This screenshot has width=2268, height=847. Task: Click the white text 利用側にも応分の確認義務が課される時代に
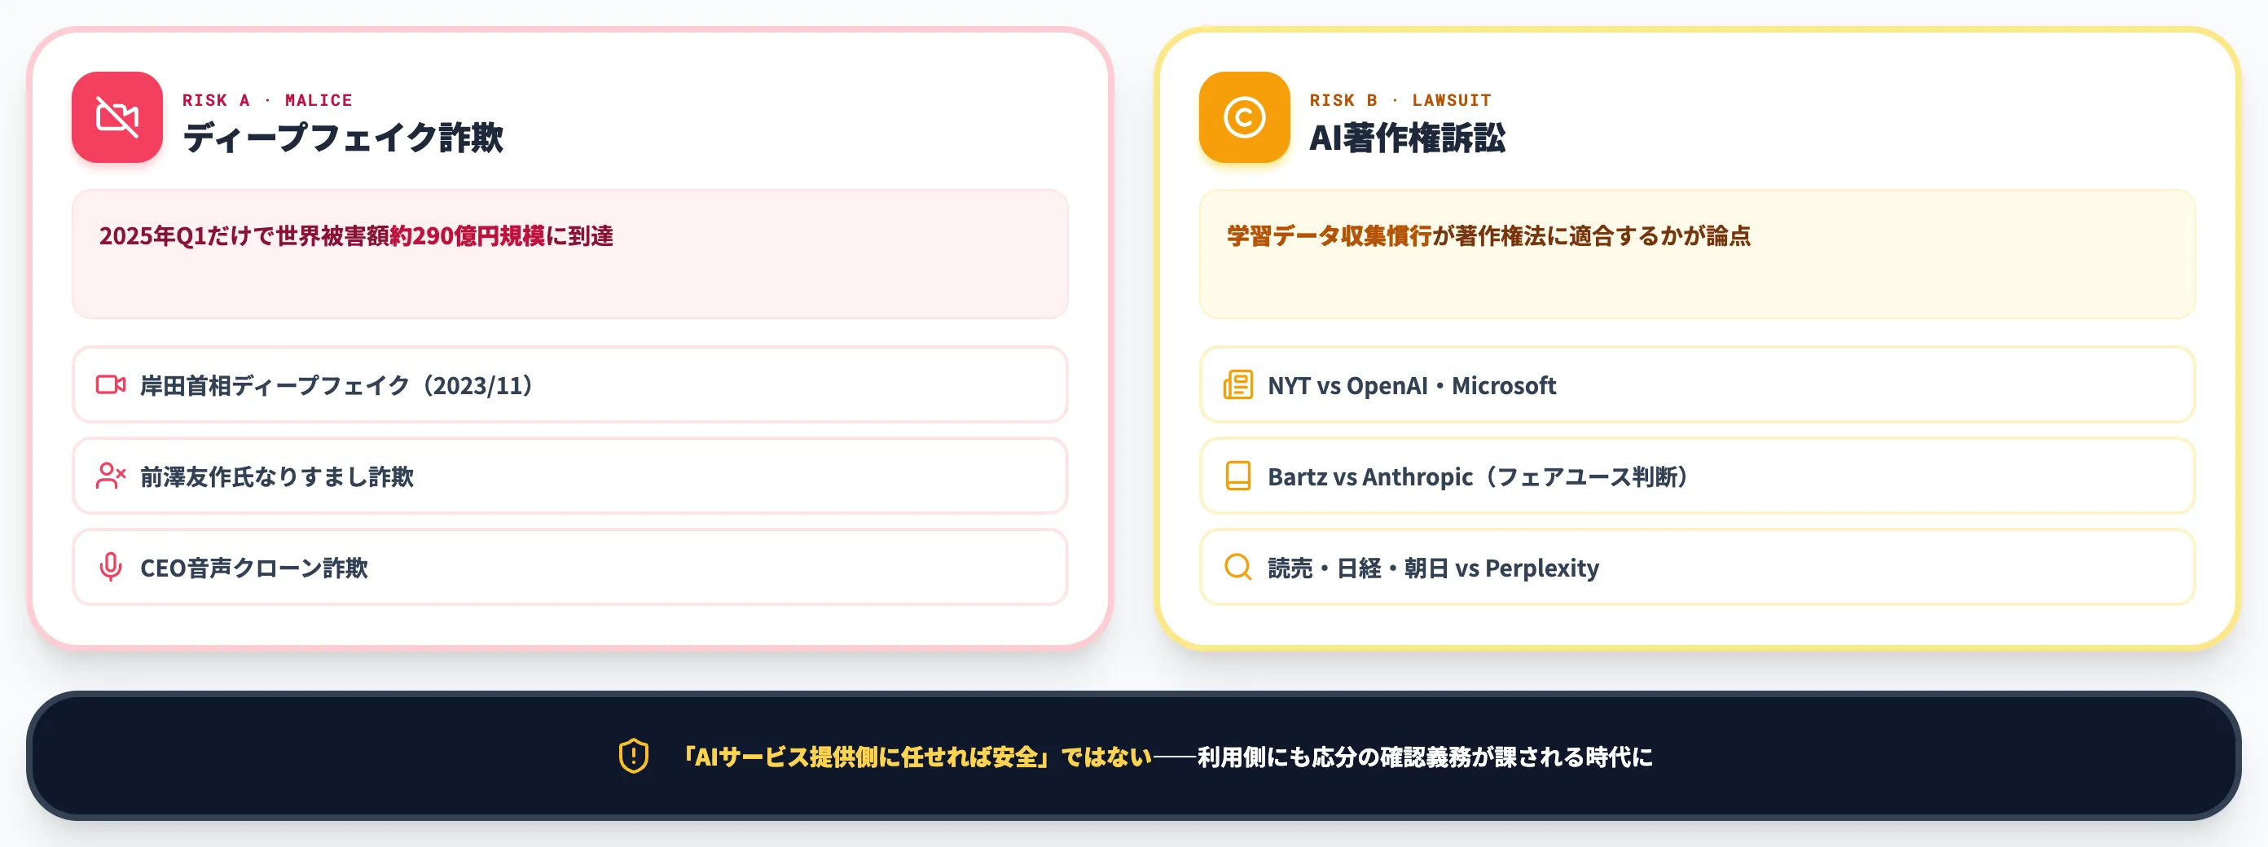[x=1425, y=757]
